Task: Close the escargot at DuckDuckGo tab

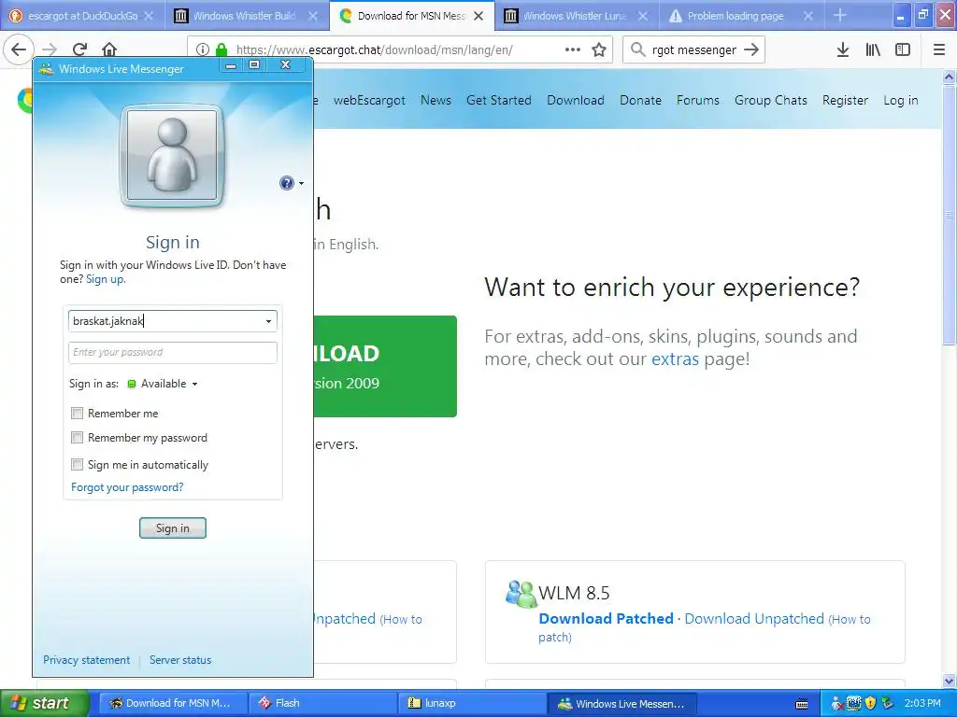Action: point(149,16)
